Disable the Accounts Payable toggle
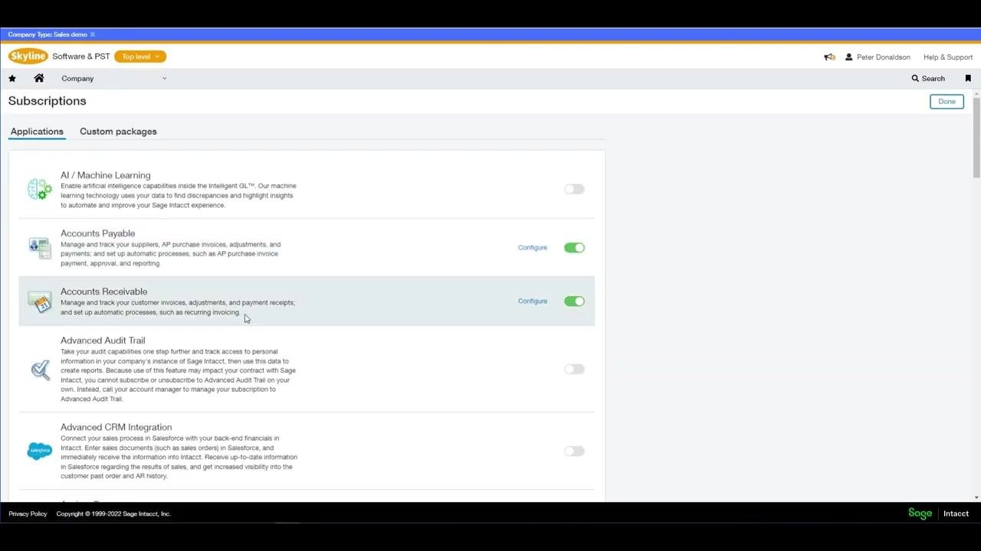 pyautogui.click(x=574, y=247)
